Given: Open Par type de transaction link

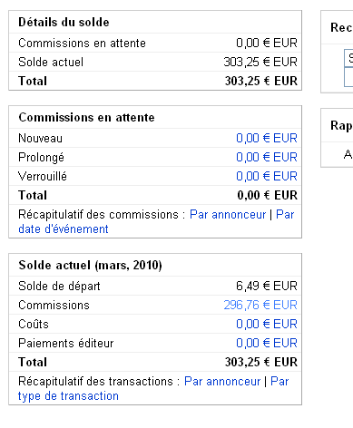Looking at the screenshot, I should 153,389.
